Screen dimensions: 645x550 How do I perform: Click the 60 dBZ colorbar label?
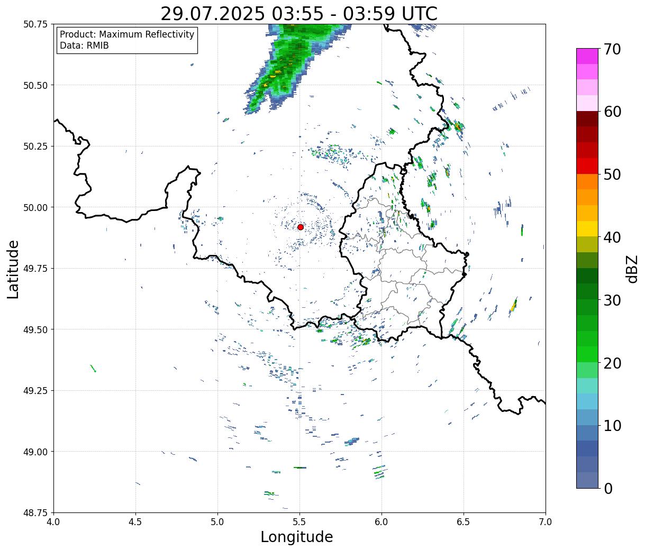(x=612, y=112)
